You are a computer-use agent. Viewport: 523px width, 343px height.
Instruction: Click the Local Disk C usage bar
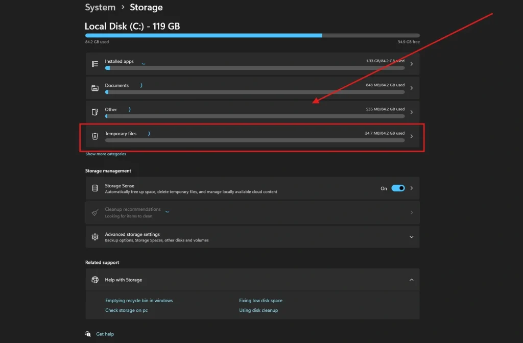pos(252,35)
